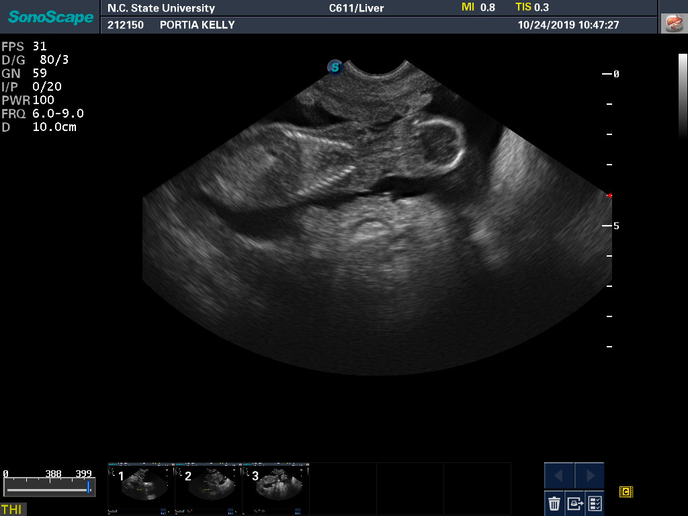Click the cine frame slider bar
This screenshot has height=516, width=688.
coord(47,486)
